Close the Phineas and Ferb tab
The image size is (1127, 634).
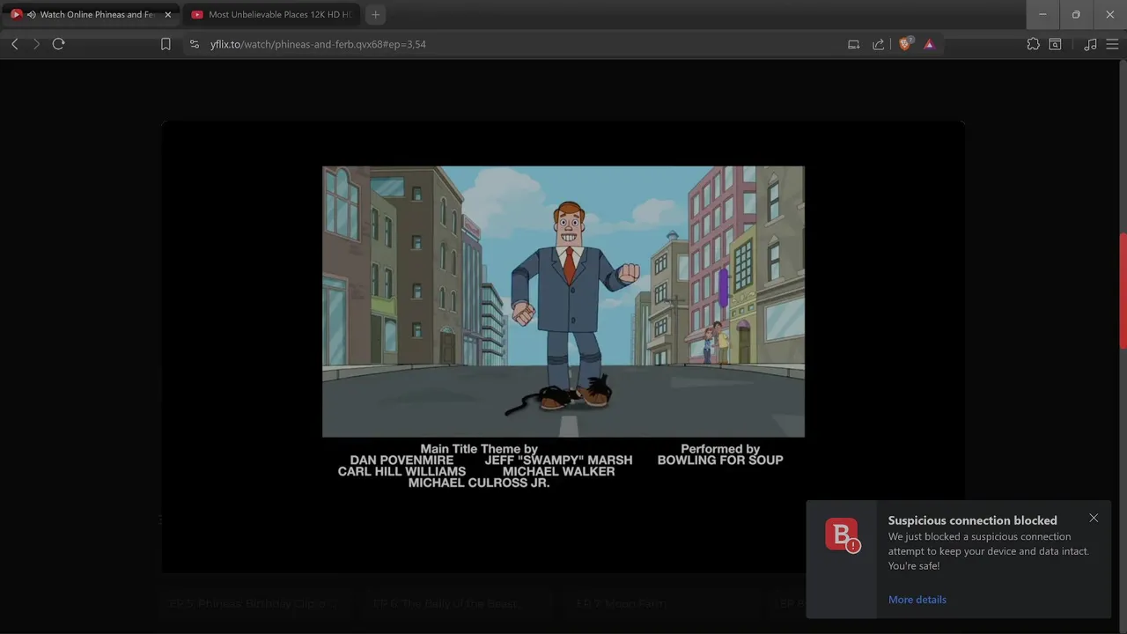click(x=168, y=15)
